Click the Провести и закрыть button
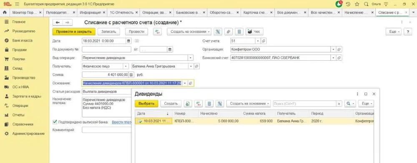Viewport: 417px width, 163px height. click(x=74, y=32)
